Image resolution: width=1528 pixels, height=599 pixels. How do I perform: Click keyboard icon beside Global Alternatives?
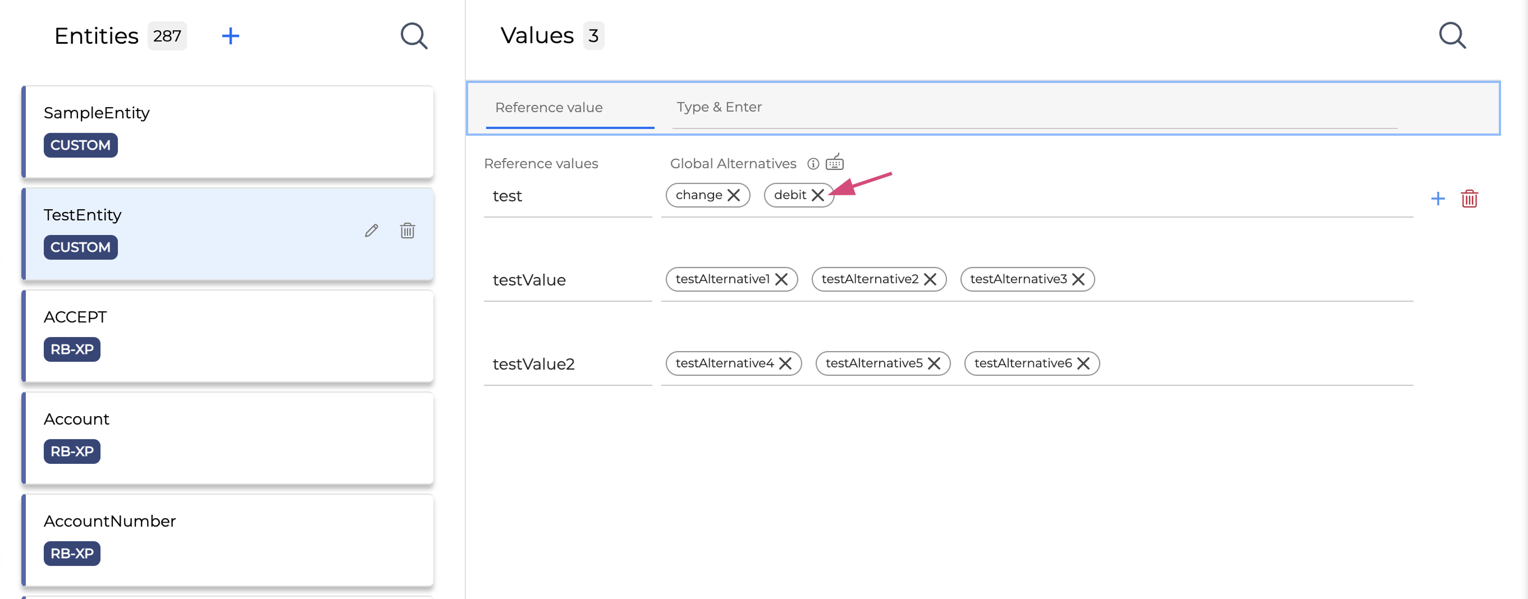point(834,162)
